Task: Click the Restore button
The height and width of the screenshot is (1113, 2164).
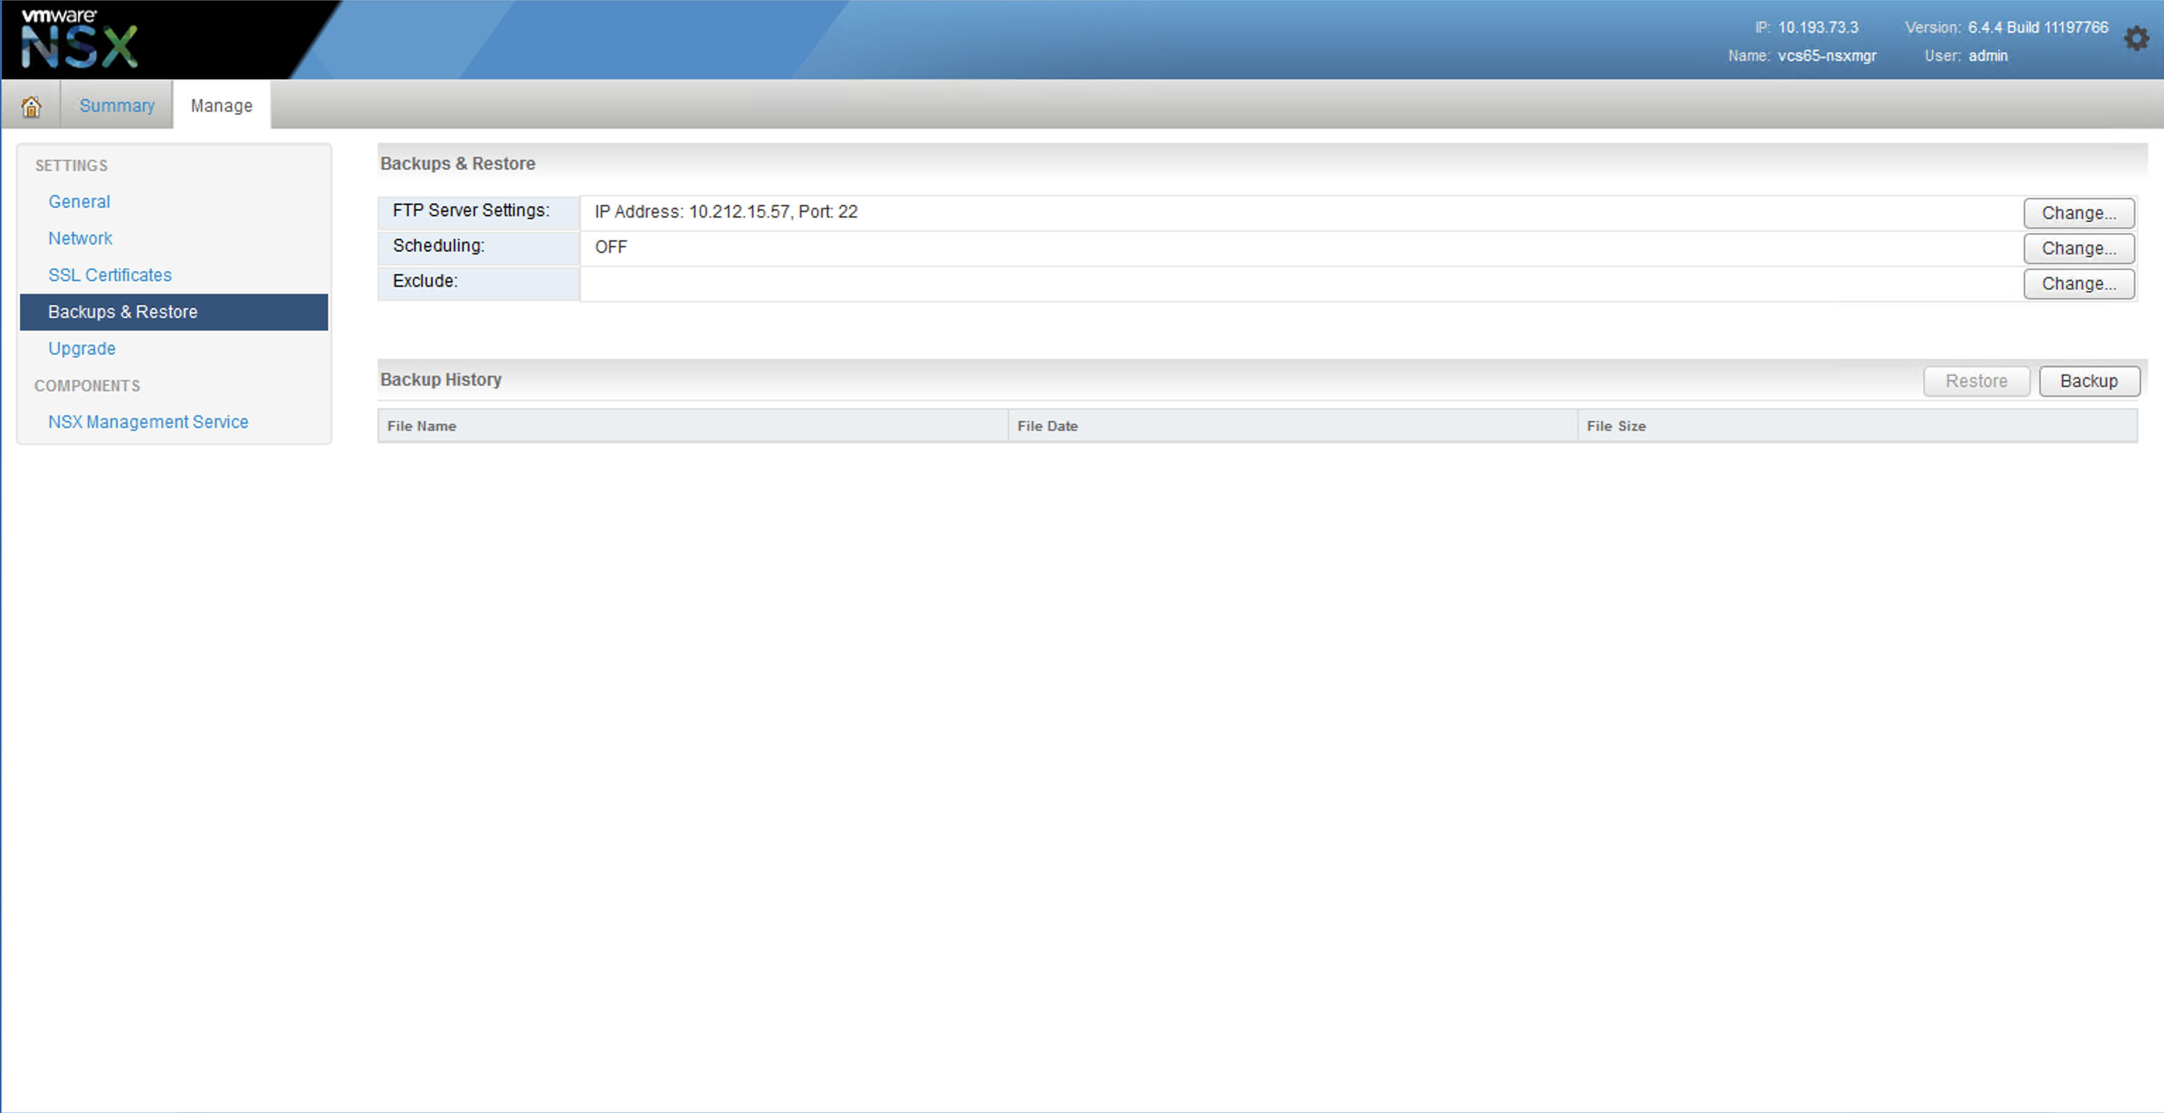Action: click(x=1976, y=381)
